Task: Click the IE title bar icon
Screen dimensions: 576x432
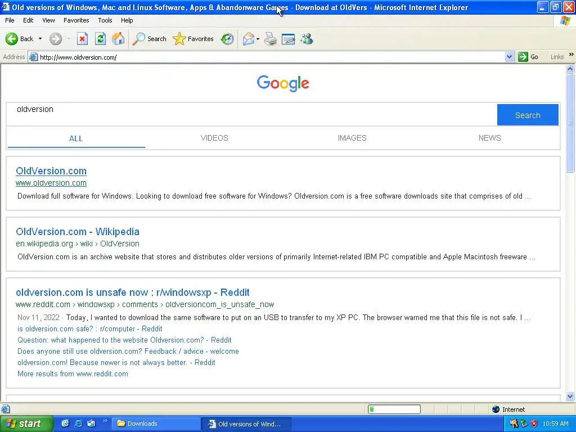Action: coord(6,7)
